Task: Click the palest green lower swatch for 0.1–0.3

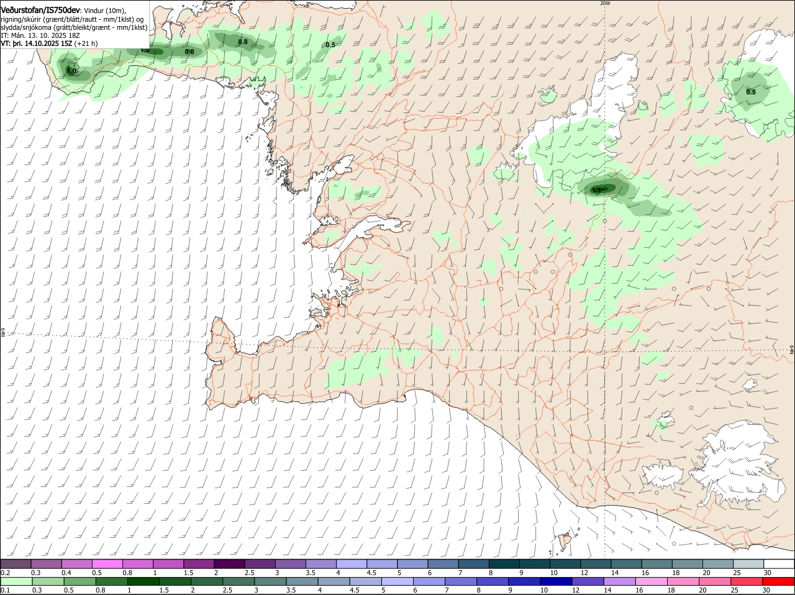Action: 16,581
